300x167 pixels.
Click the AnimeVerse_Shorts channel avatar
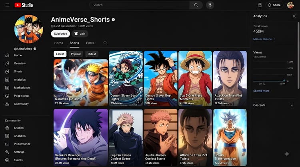pyautogui.click(x=29, y=29)
